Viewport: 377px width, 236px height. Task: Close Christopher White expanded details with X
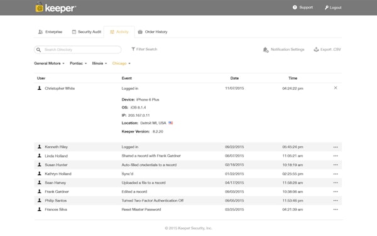tap(336, 88)
